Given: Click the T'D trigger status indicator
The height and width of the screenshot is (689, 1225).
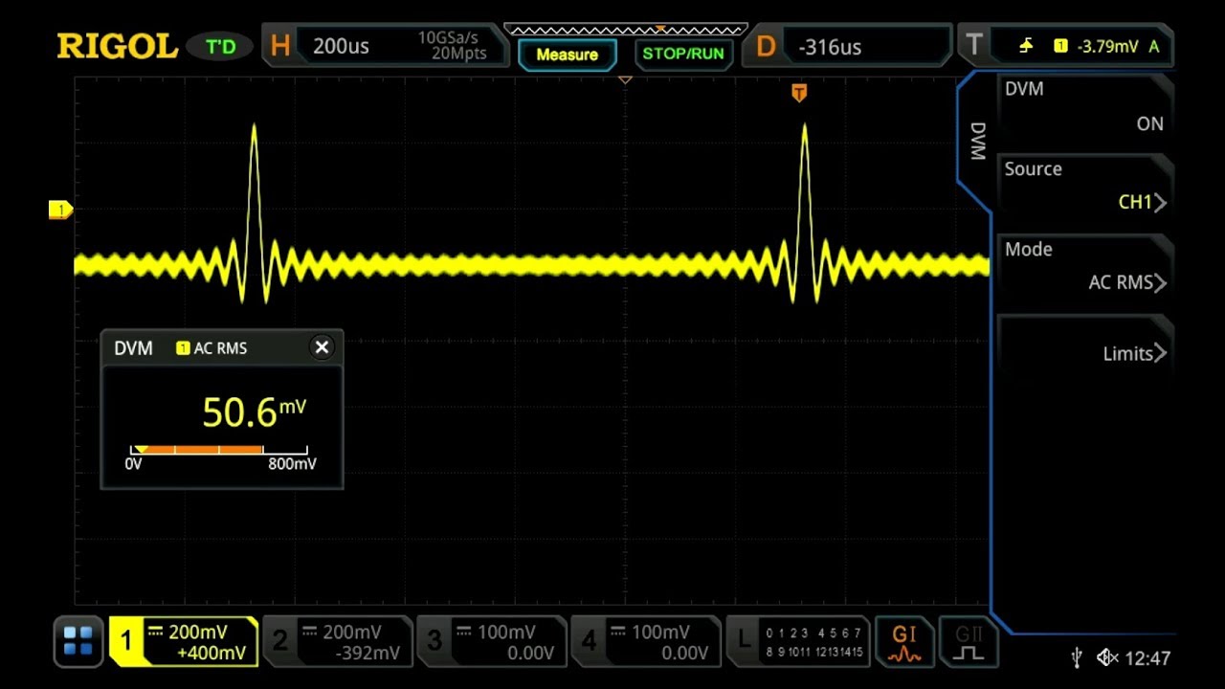Looking at the screenshot, I should [220, 46].
